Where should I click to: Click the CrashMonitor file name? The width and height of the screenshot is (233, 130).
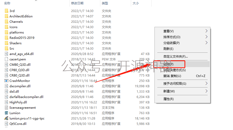point(20,81)
